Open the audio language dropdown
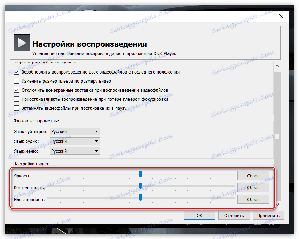Viewport: 299px width, 239px height. pos(96,141)
